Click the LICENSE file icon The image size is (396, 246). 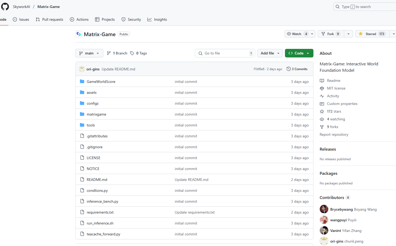pyautogui.click(x=82, y=158)
